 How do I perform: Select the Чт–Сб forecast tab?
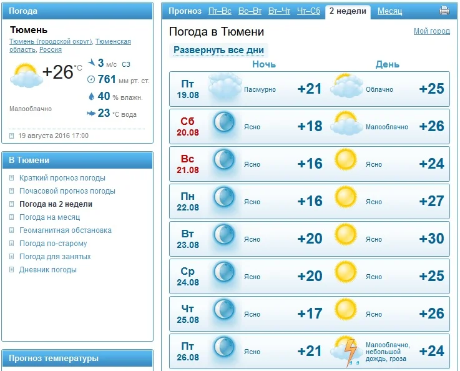click(308, 11)
